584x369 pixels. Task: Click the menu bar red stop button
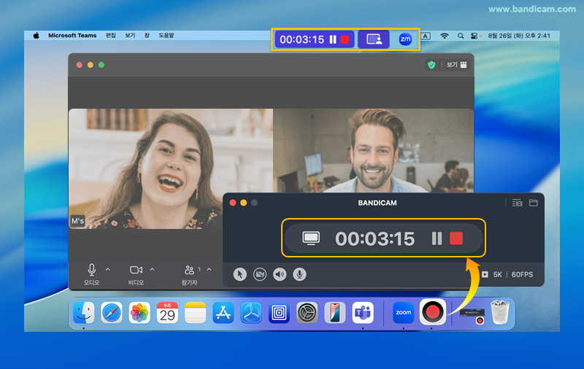click(x=345, y=39)
